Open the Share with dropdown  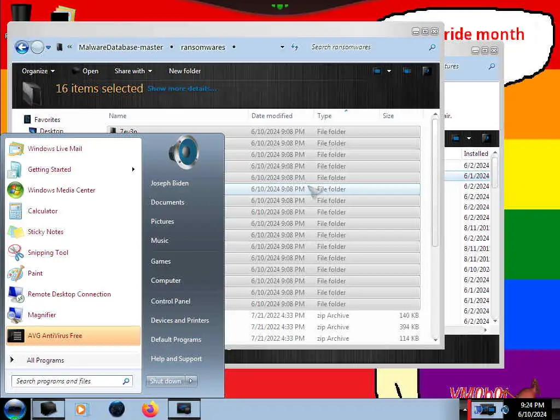point(133,71)
